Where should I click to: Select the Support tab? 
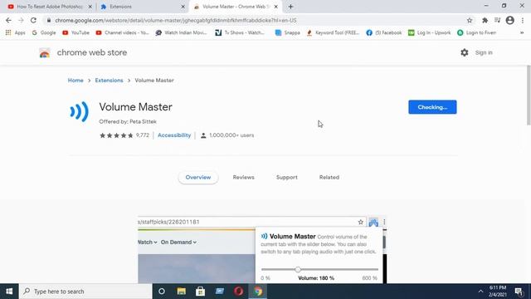tap(287, 177)
